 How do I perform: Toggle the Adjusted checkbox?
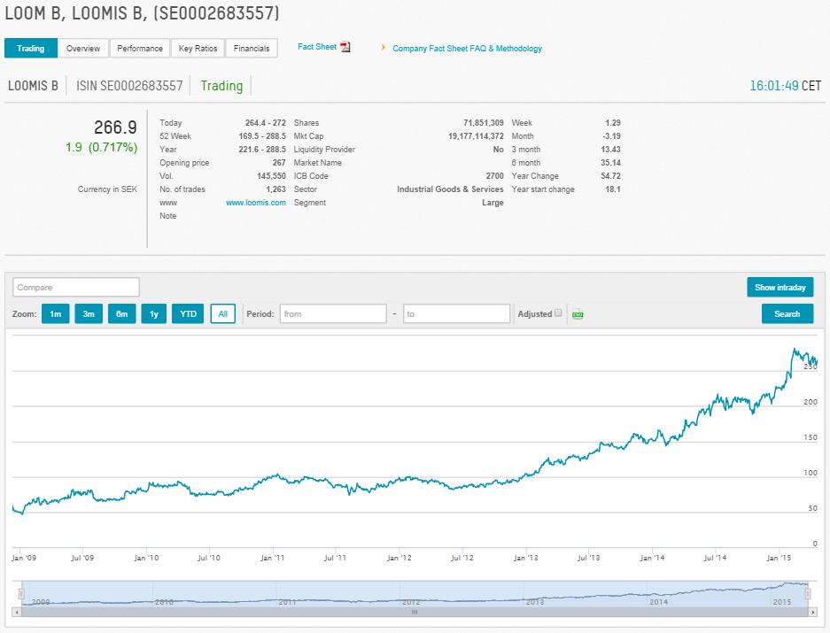pyautogui.click(x=558, y=313)
